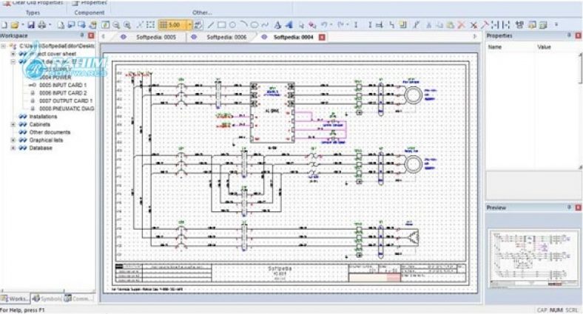Image resolution: width=583 pixels, height=314 pixels.
Task: Open the 0004 POWER sheet
Action: (x=55, y=77)
